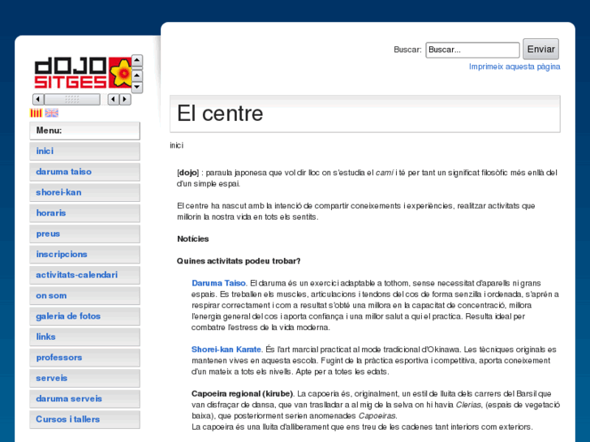Screen dimensions: 590x442
Task: Click the Capoeira regional (kirube) bold text
Action: point(242,394)
